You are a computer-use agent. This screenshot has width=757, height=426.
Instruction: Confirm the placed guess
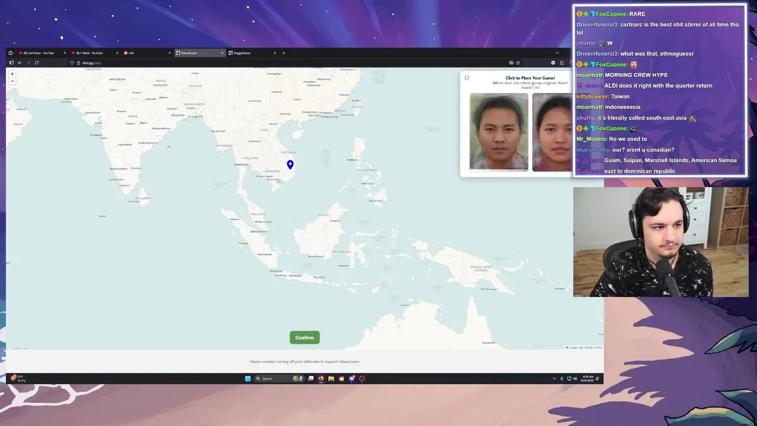click(305, 337)
